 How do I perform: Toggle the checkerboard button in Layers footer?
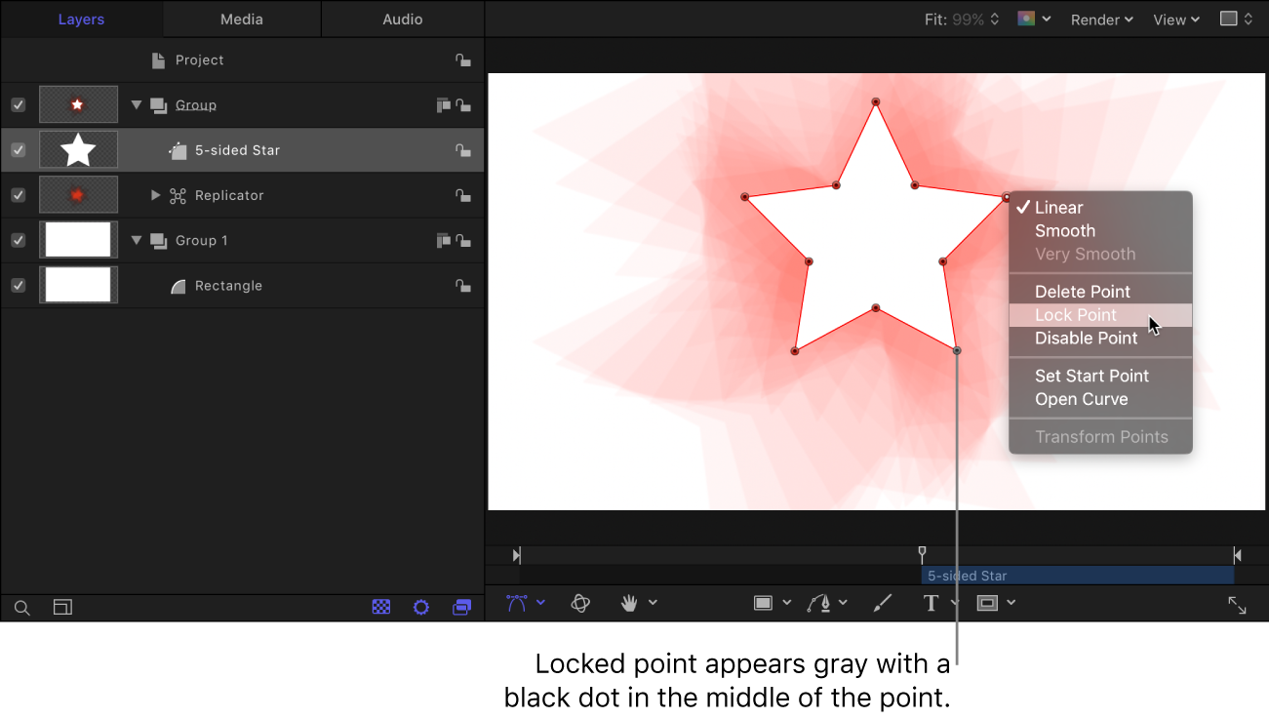coord(381,608)
